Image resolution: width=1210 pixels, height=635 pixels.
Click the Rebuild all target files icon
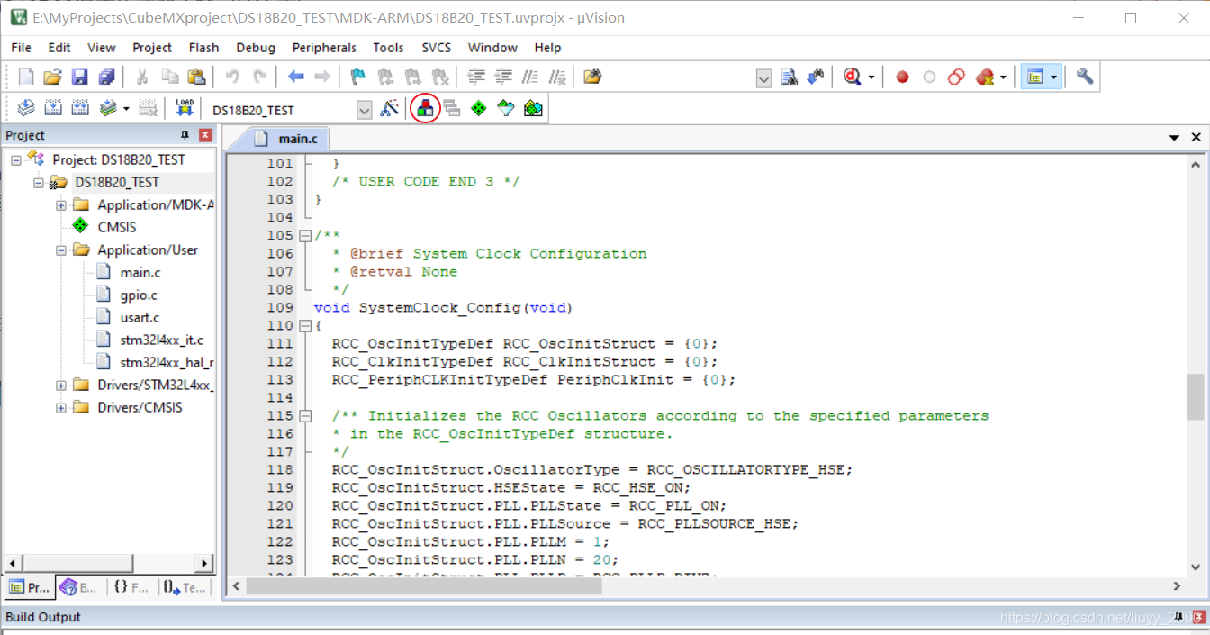click(80, 108)
